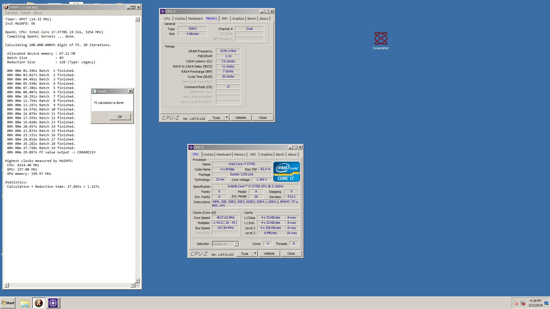Switch to CPU tab in Memory CPU-Z window
Screen dimensions: 550x309
tap(167, 19)
